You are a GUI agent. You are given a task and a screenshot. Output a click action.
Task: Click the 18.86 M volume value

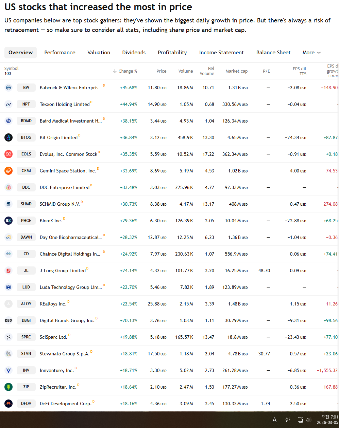[185, 88]
